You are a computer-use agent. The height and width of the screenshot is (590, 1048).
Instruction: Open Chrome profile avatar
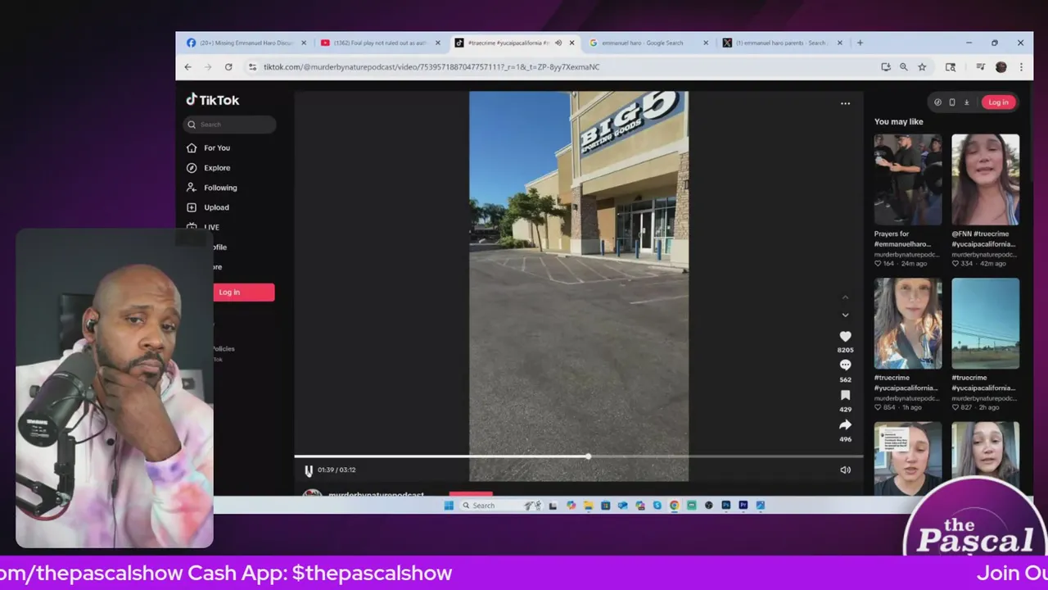pyautogui.click(x=1001, y=67)
